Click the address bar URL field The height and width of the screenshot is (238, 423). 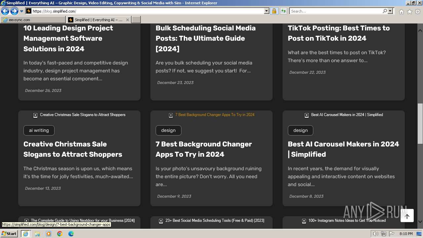point(148,11)
